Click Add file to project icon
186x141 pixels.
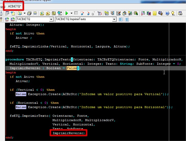coord(42,13)
